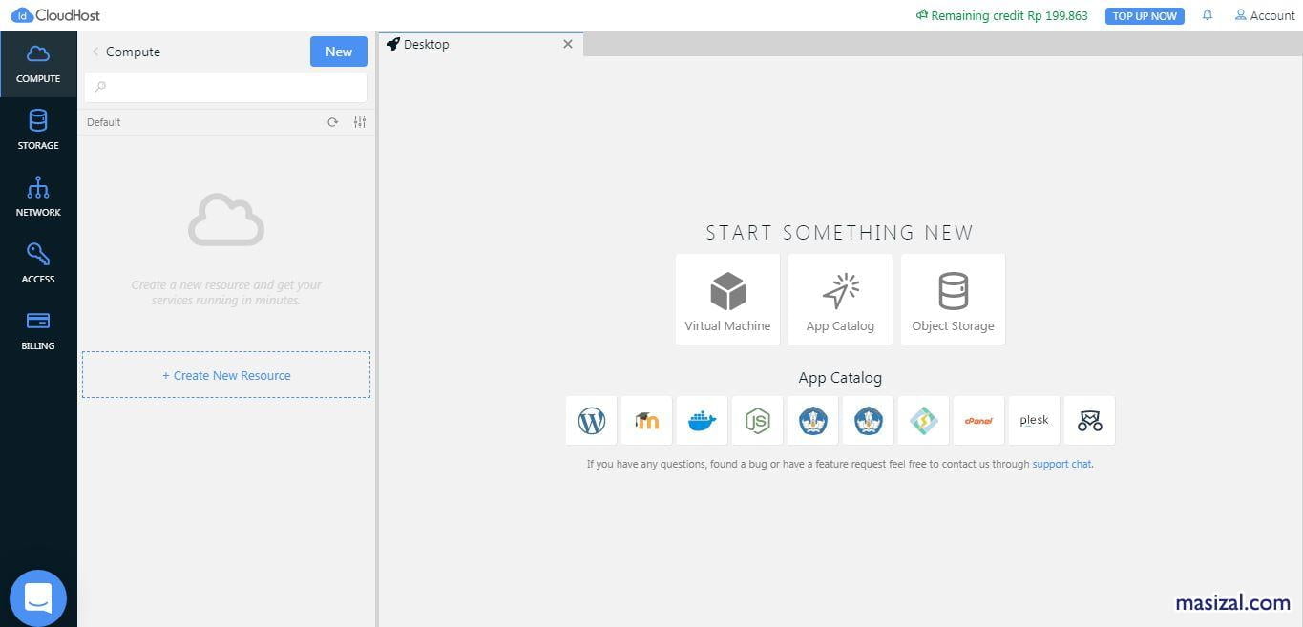Collapse the Compute list with the back chevron
This screenshot has height=627, width=1303.
(x=95, y=52)
